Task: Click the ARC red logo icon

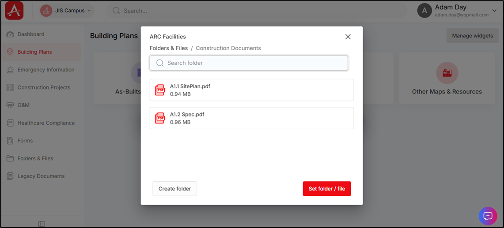Action: tap(14, 10)
